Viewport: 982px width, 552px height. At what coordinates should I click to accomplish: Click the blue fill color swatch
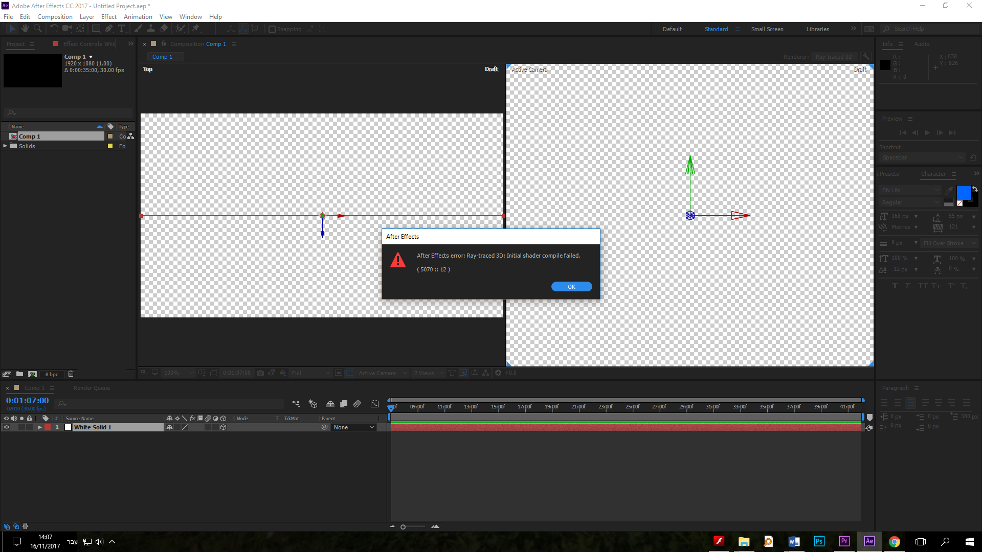(963, 193)
